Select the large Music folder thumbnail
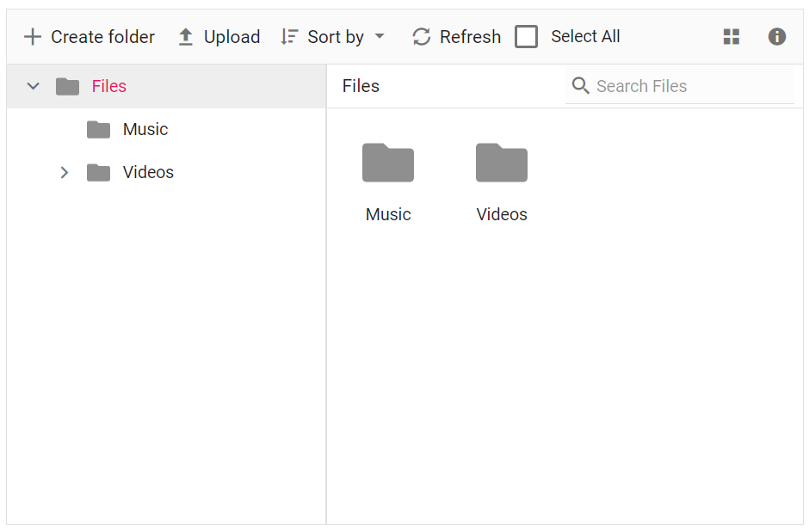This screenshot has width=809, height=530. coord(388,163)
